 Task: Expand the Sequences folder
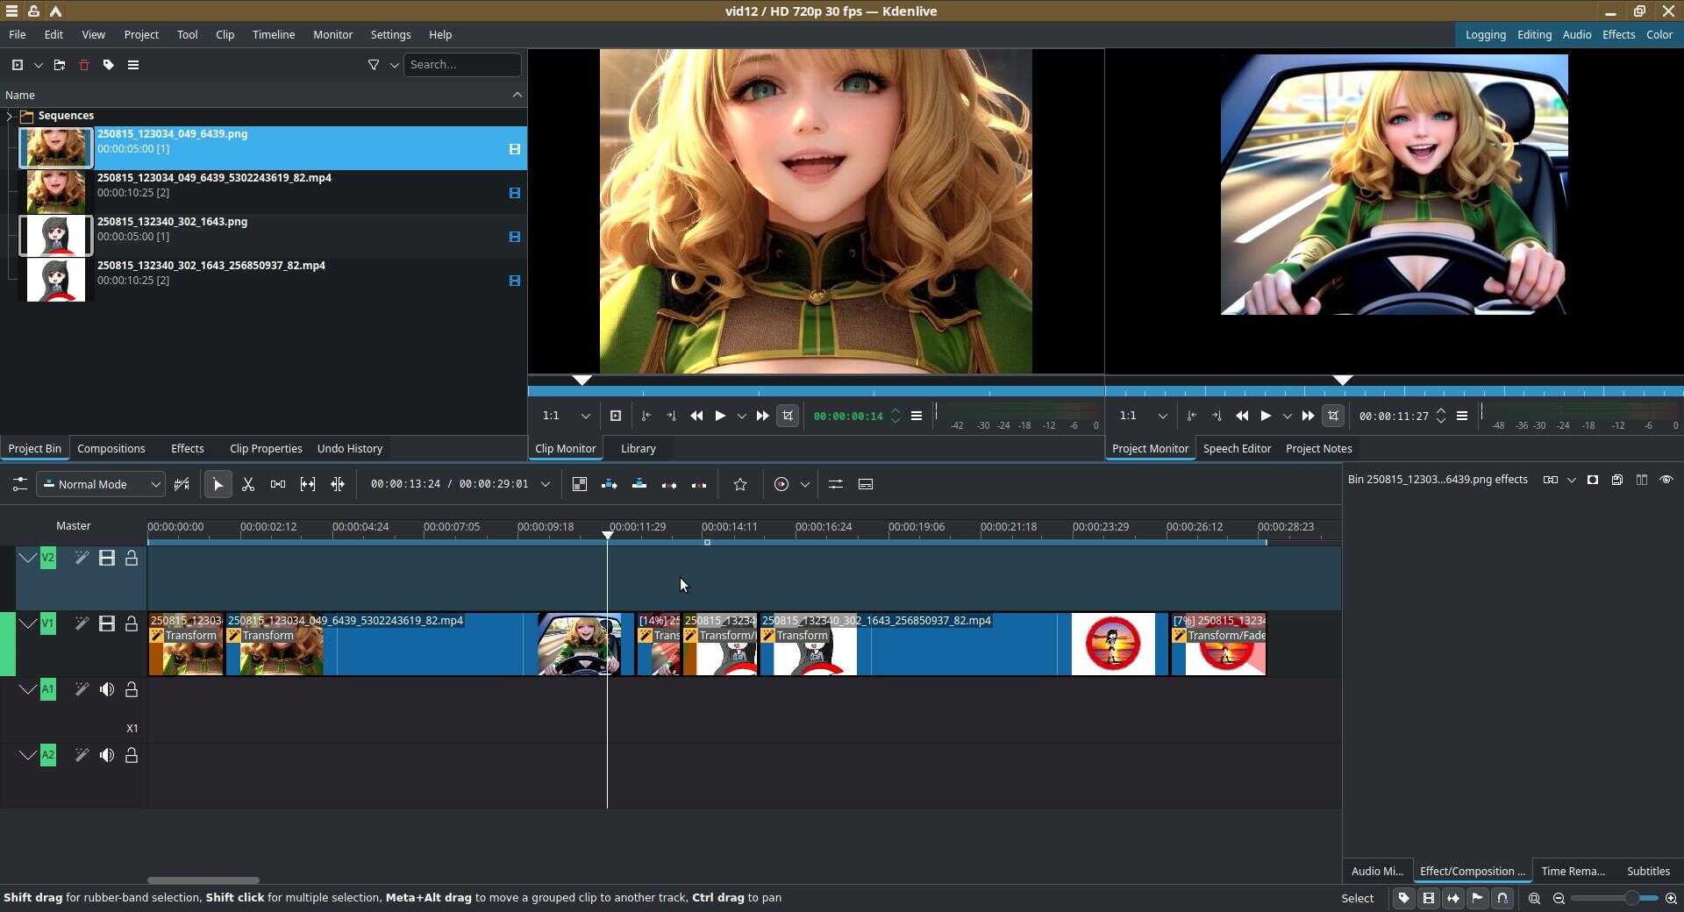[10, 116]
